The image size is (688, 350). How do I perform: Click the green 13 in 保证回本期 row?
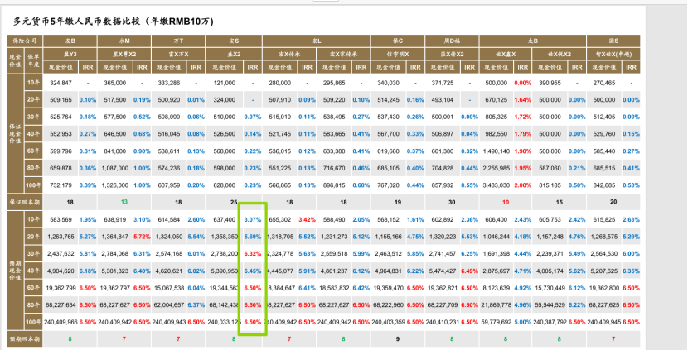tap(124, 200)
